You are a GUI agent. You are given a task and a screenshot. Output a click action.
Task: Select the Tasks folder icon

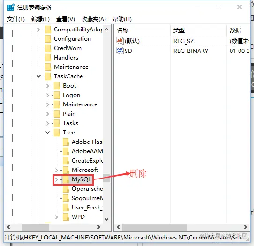[57, 123]
